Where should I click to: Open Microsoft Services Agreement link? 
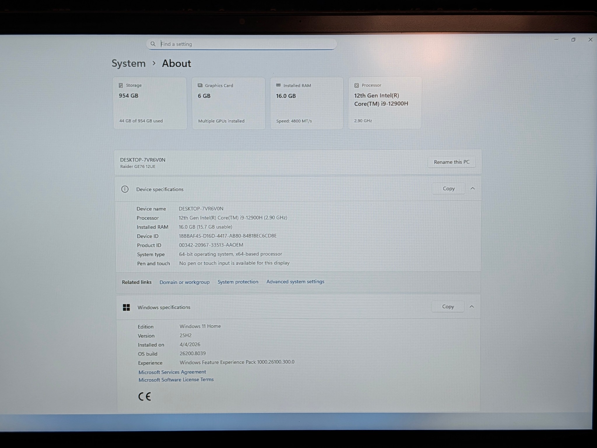(172, 372)
